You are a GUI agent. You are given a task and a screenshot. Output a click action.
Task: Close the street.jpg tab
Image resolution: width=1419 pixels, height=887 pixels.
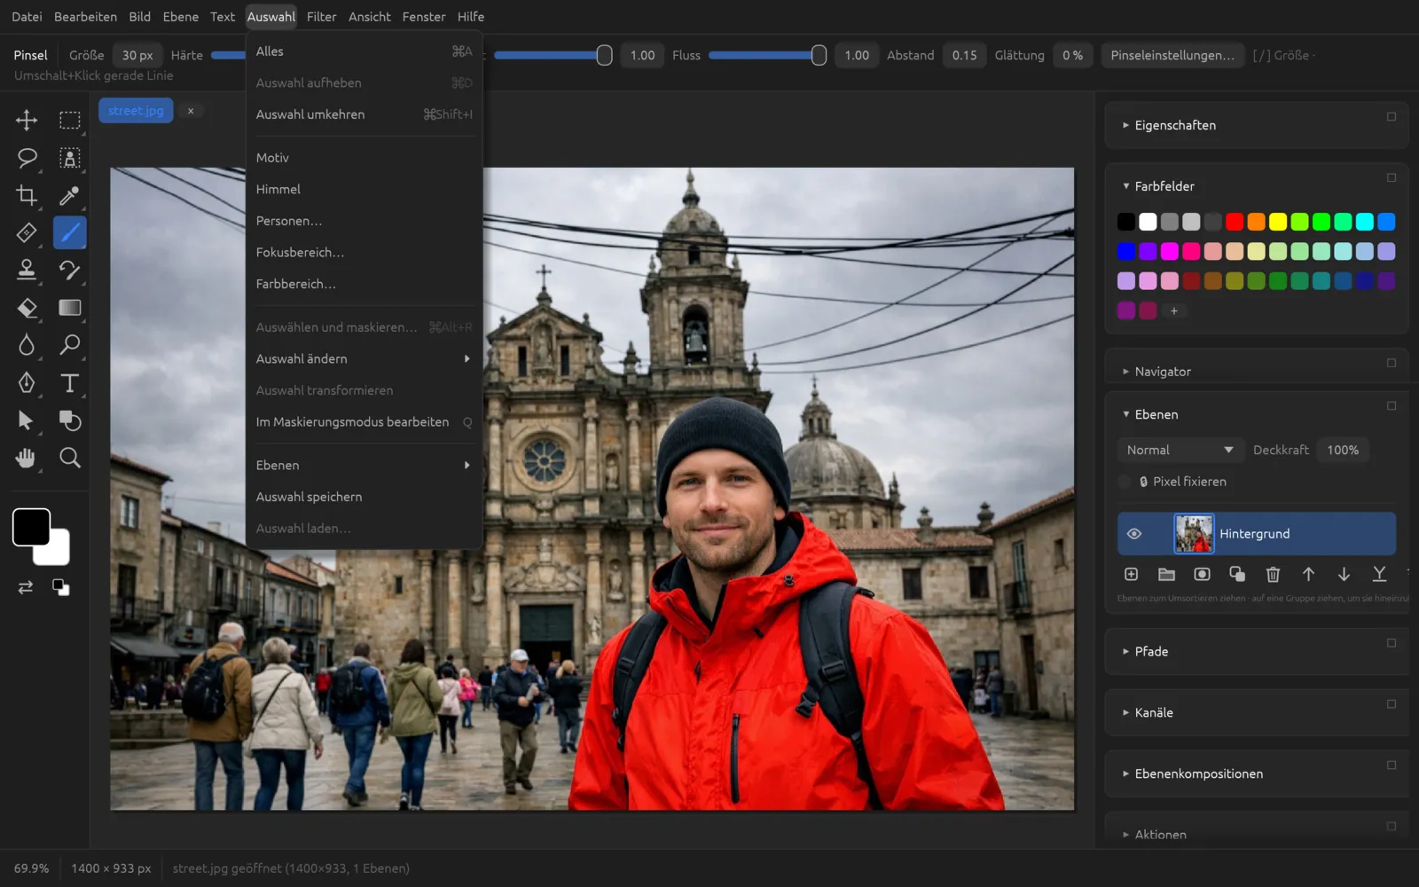click(191, 111)
